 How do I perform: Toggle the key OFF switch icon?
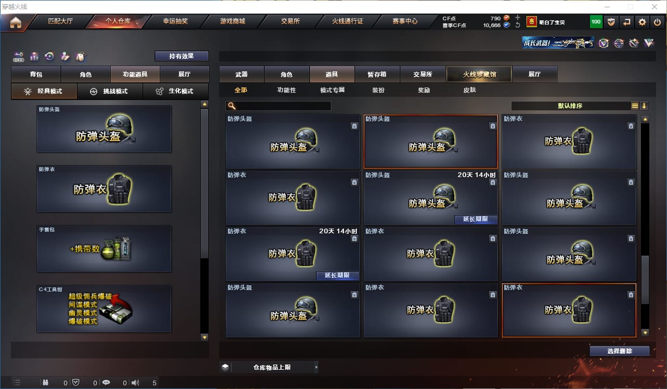pos(19,57)
